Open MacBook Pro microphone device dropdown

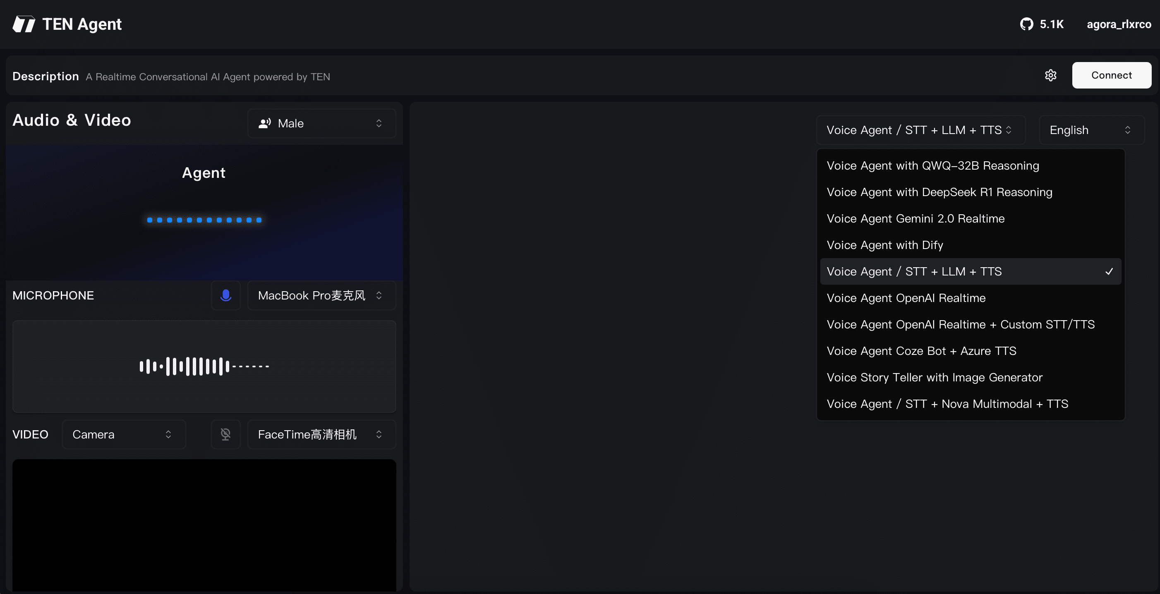321,295
